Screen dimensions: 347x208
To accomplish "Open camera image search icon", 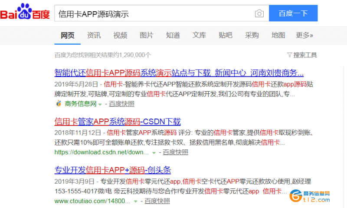I will (x=259, y=13).
